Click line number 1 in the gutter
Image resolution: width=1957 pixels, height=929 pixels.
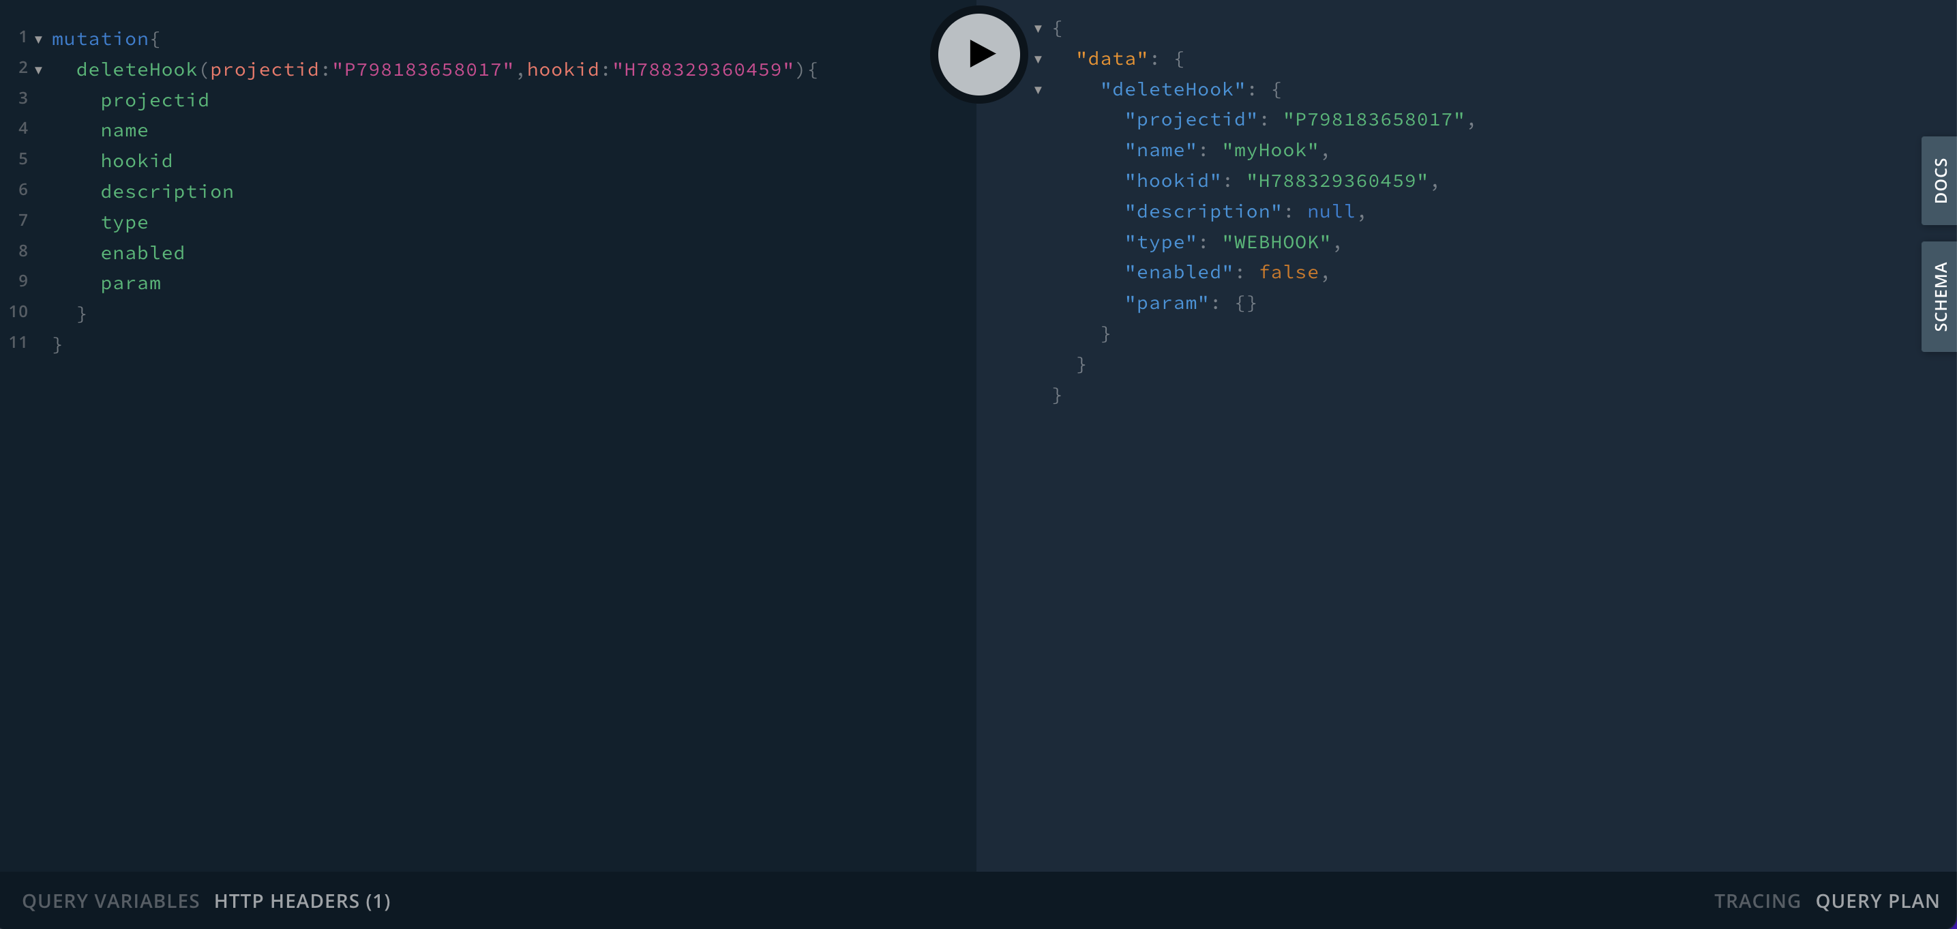[x=23, y=38]
